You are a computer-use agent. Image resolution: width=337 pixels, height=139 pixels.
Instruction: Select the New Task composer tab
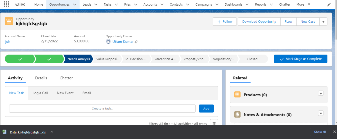click(x=16, y=93)
